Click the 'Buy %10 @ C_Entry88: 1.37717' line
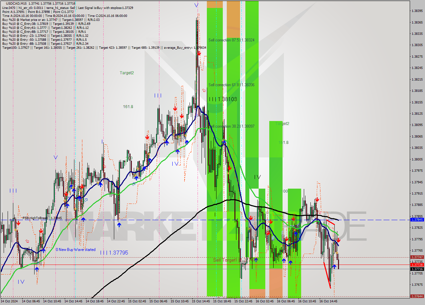This screenshot has width=425, height=305. (x=43, y=31)
